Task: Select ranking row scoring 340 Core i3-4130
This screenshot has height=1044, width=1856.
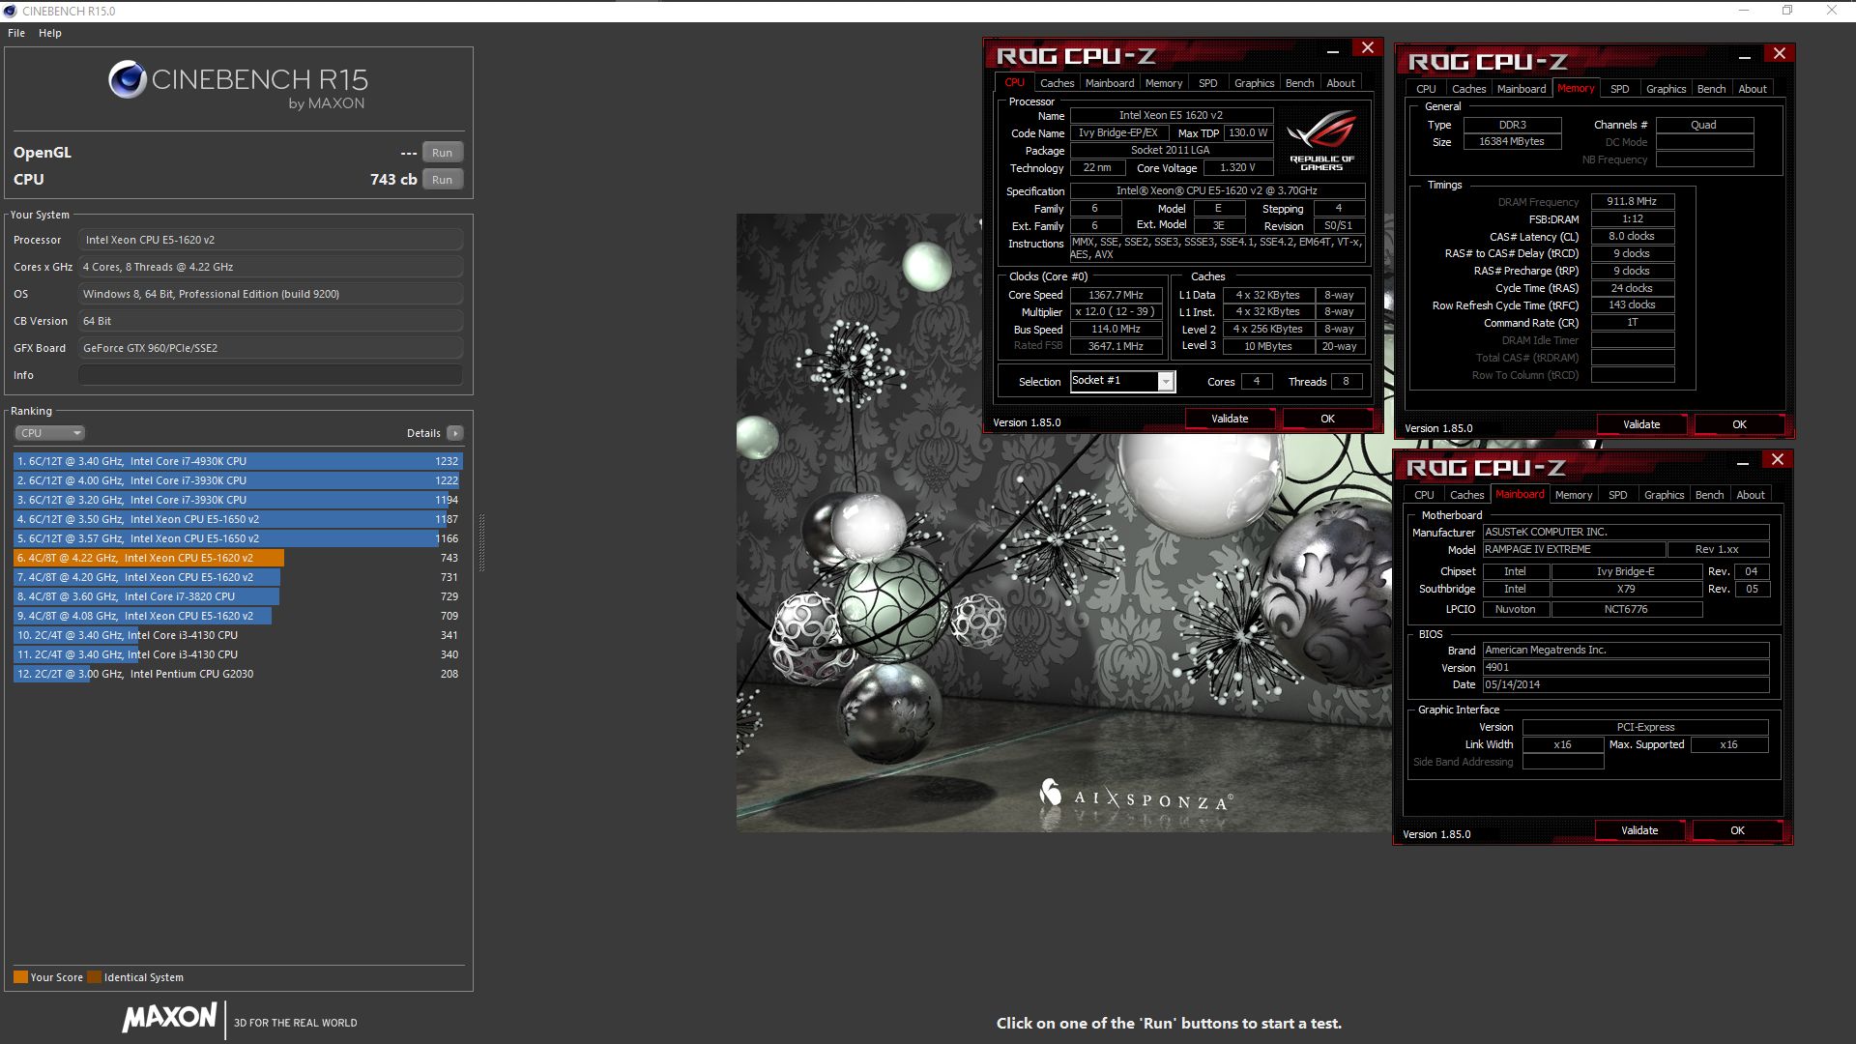Action: point(238,654)
